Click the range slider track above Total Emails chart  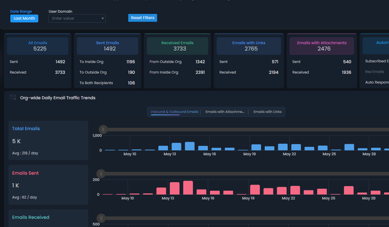click(213, 129)
